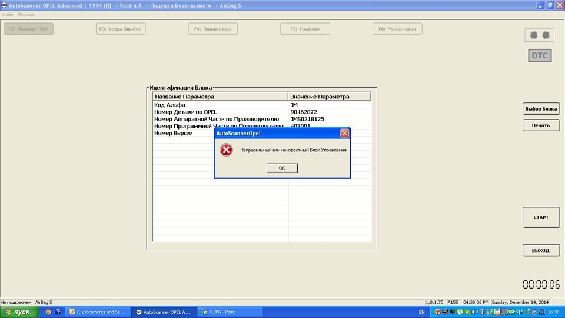Click the EN language indicator
Image resolution: width=565 pixels, height=318 pixels.
tap(421, 312)
